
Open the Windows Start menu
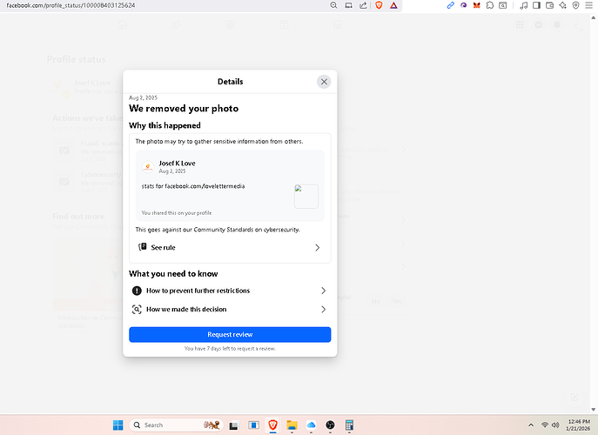[118, 425]
